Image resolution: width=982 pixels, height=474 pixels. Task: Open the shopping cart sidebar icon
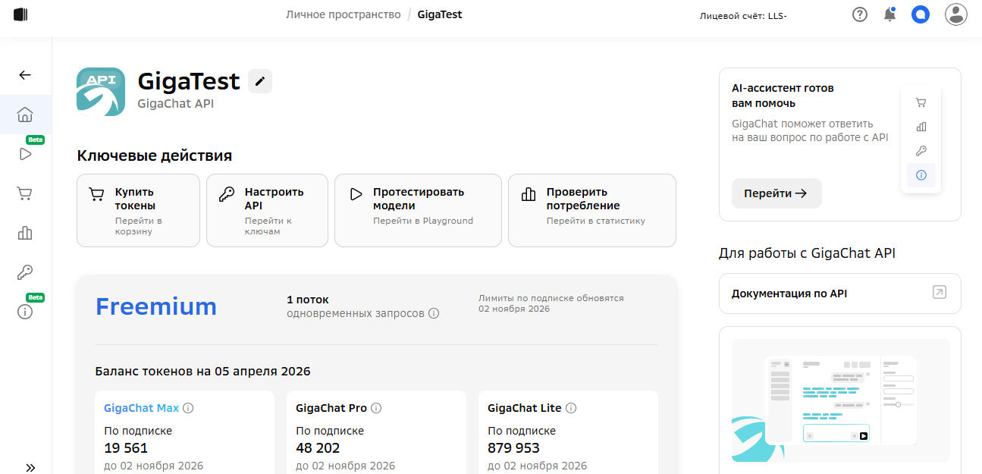pos(25,193)
